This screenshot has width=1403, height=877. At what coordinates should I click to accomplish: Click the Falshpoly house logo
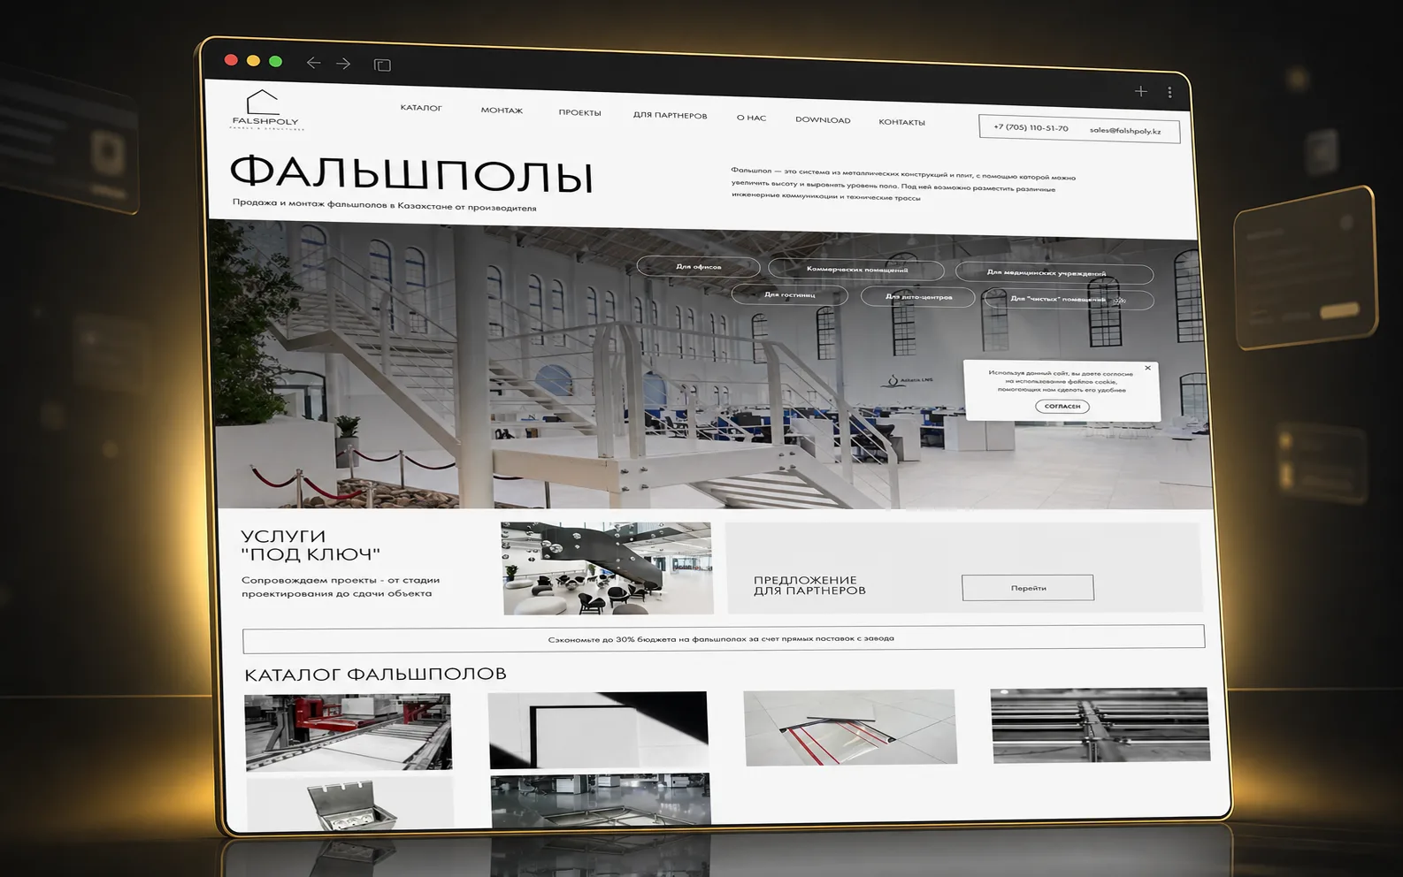pyautogui.click(x=265, y=111)
